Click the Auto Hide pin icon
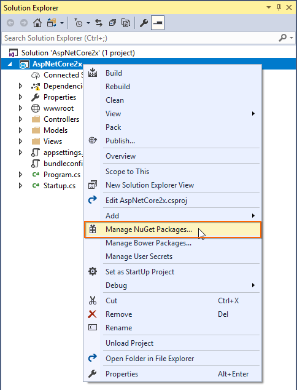The width and height of the screenshot is (297, 390). click(x=279, y=8)
